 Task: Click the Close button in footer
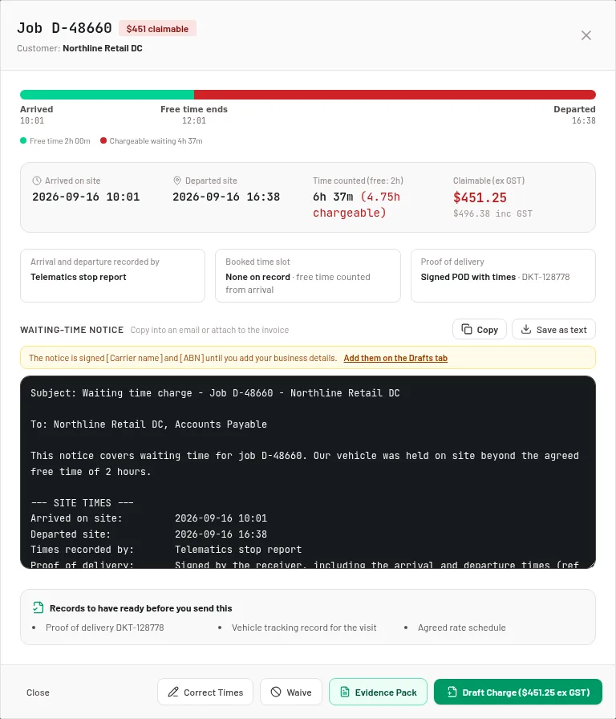click(x=38, y=693)
